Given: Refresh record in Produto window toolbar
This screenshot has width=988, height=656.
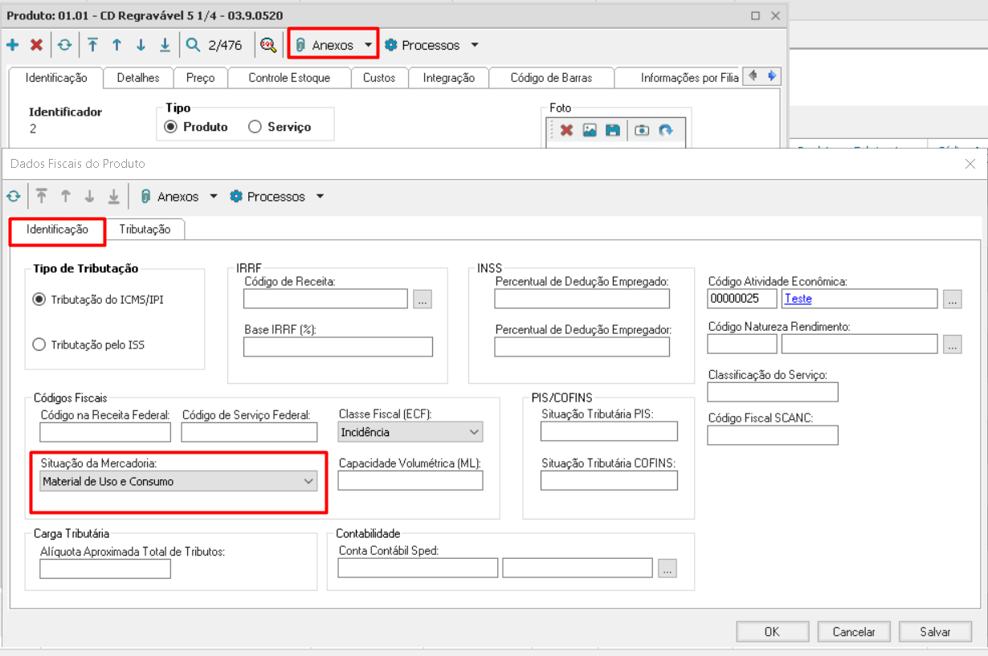Looking at the screenshot, I should (x=64, y=45).
